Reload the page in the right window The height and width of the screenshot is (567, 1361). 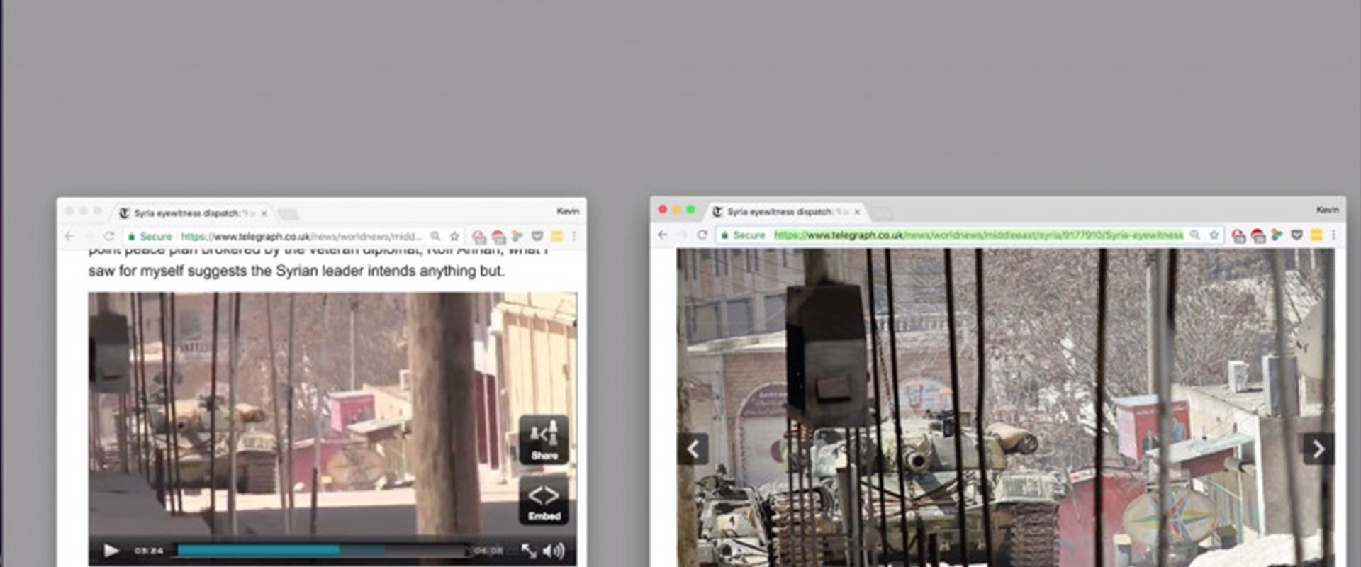point(701,235)
